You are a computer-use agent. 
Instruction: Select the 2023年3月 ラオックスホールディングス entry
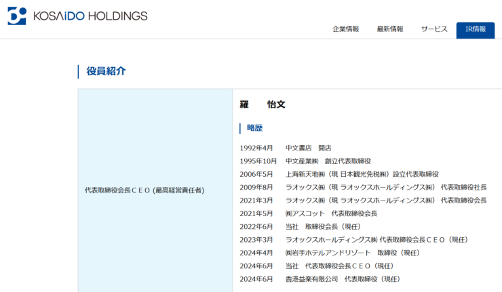pos(353,240)
